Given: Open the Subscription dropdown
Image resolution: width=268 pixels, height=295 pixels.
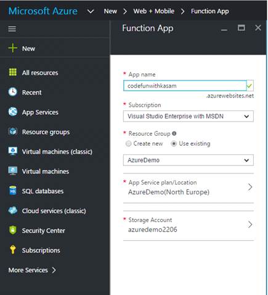Looking at the screenshot, I should click(x=189, y=116).
